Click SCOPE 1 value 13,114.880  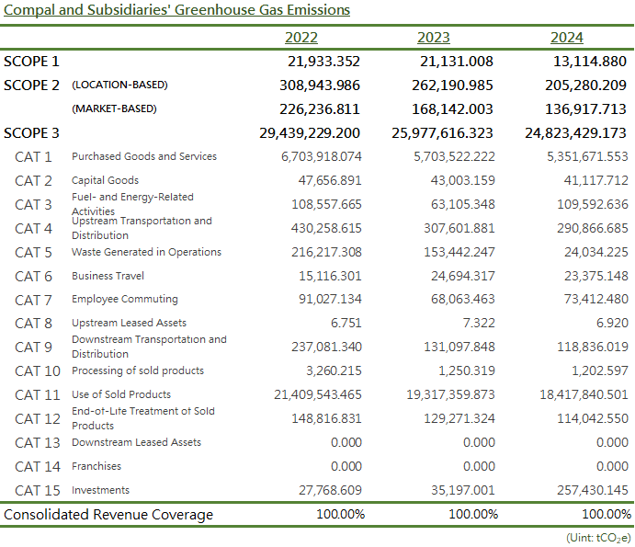(590, 62)
